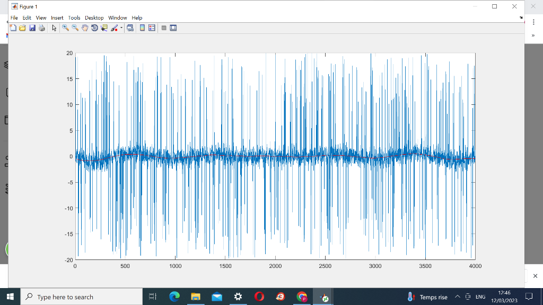Click the Link Plot toolbar icon
Screen dimensions: 543x305
pyautogui.click(x=130, y=28)
